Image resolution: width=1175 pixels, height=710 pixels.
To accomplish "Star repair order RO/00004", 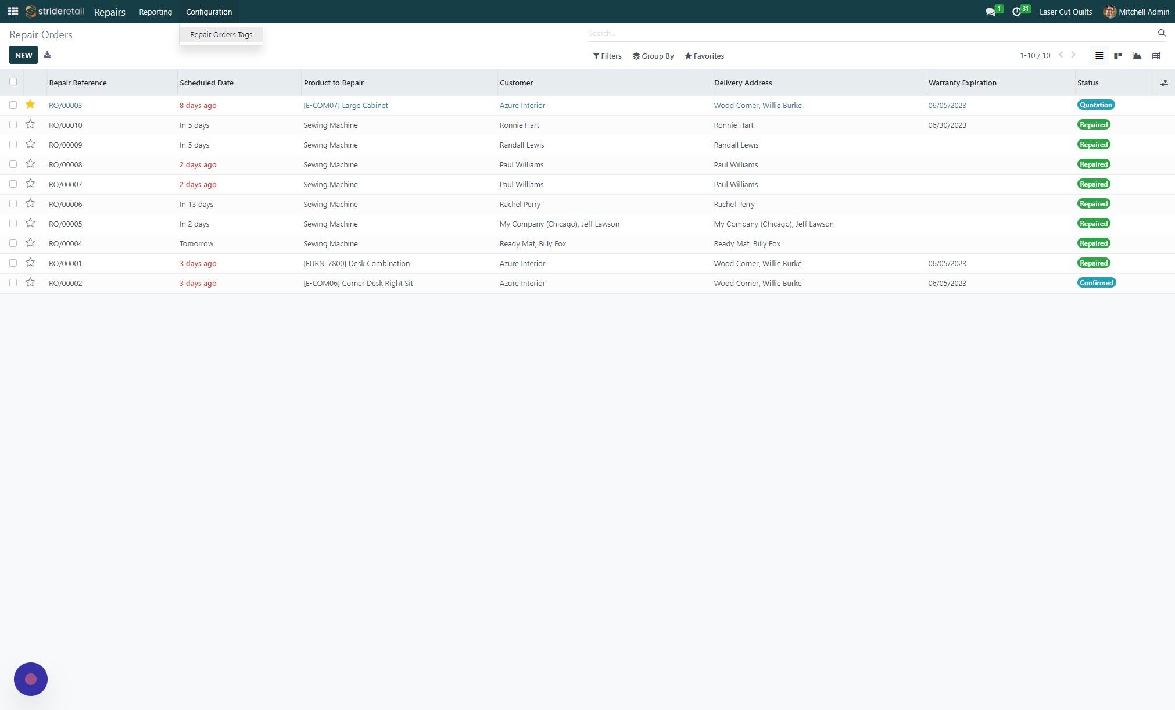I will [x=30, y=243].
